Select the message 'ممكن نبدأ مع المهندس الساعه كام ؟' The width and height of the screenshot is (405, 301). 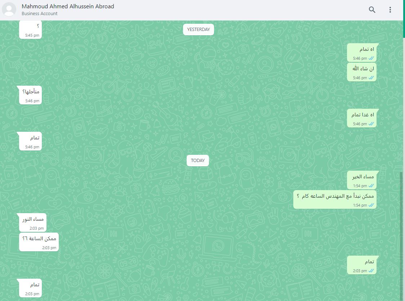(335, 199)
